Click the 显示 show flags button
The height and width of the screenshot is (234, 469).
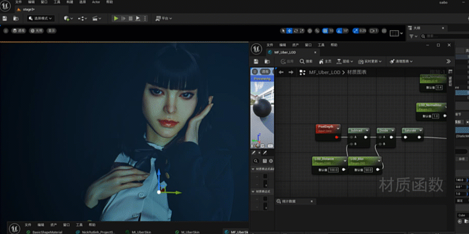51,30
